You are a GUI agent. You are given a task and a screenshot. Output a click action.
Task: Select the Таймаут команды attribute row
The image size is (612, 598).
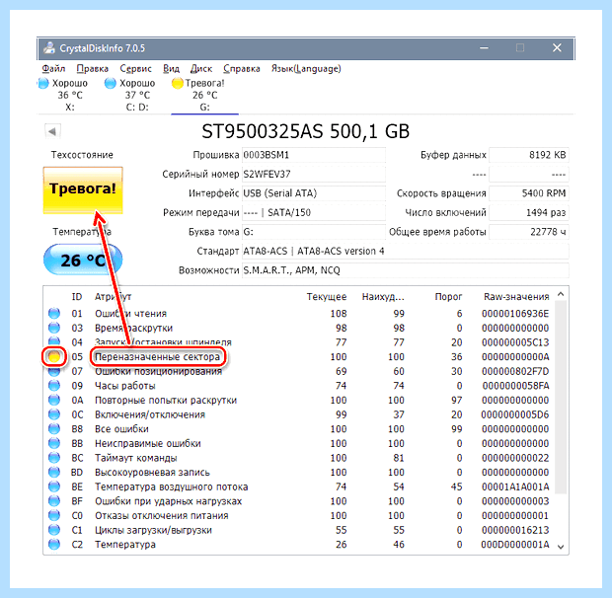tap(299, 458)
